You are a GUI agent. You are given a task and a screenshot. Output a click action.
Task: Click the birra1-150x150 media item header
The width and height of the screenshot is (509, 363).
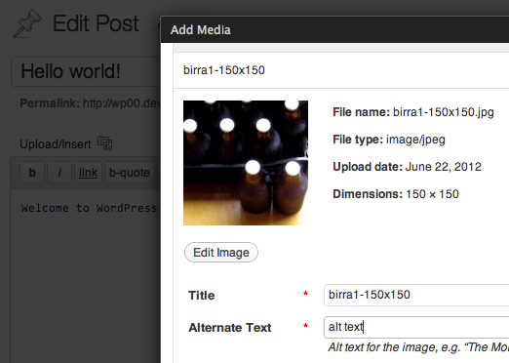coord(341,70)
